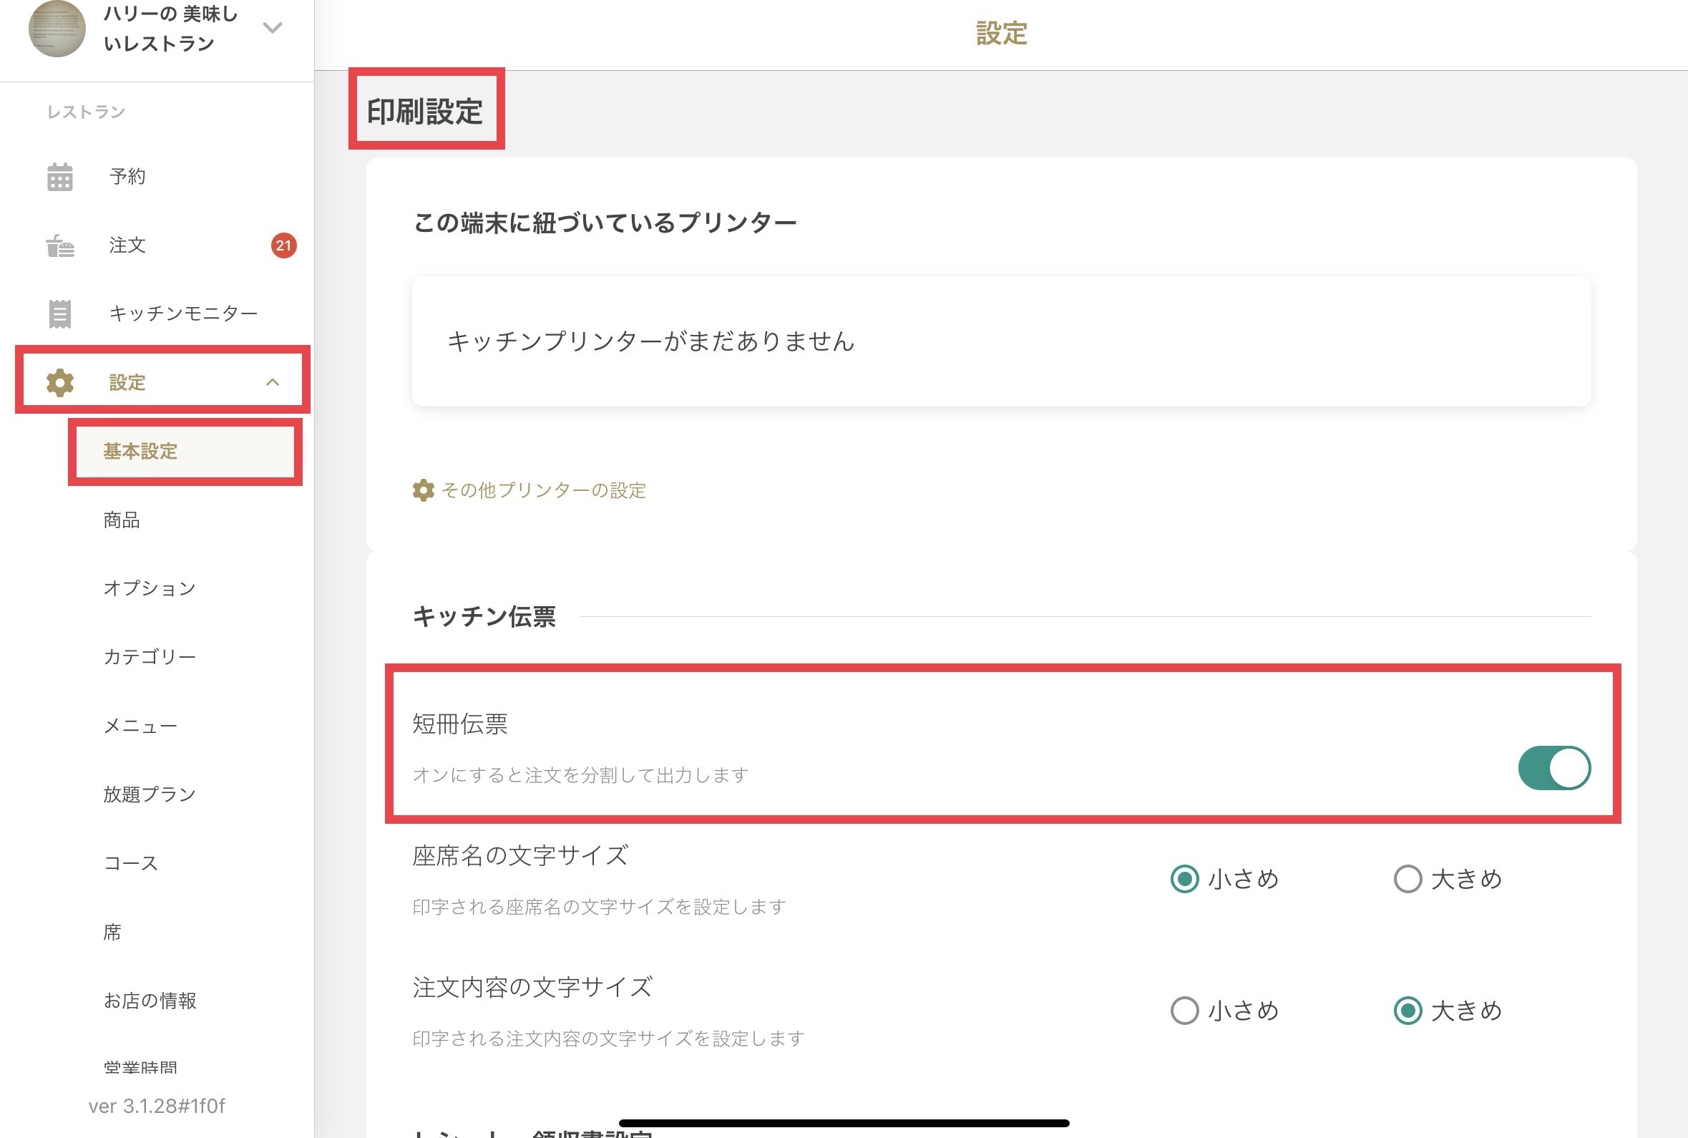The height and width of the screenshot is (1138, 1688).
Task: Go to カテゴリー settings
Action: click(x=150, y=657)
